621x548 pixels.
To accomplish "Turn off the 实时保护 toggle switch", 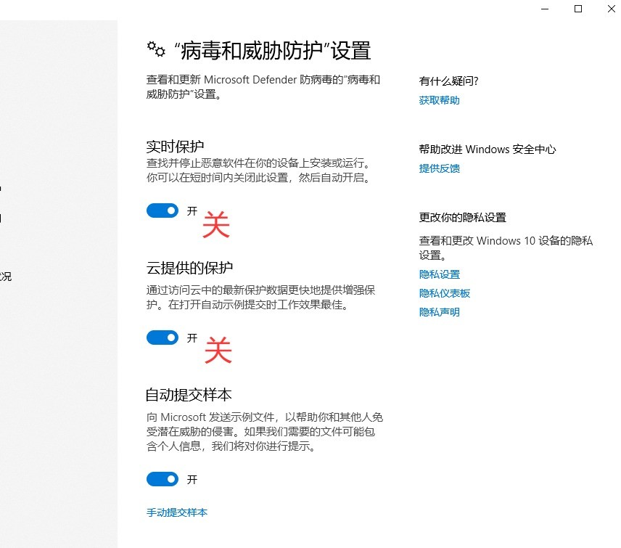I will tap(163, 210).
